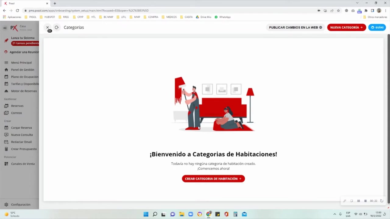The image size is (390, 219).
Task: Click the Canales de Venta icon
Action: pyautogui.click(x=6, y=164)
